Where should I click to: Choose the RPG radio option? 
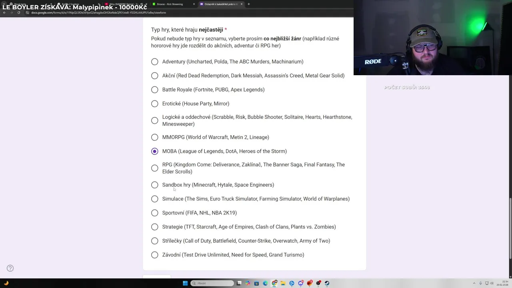click(155, 168)
